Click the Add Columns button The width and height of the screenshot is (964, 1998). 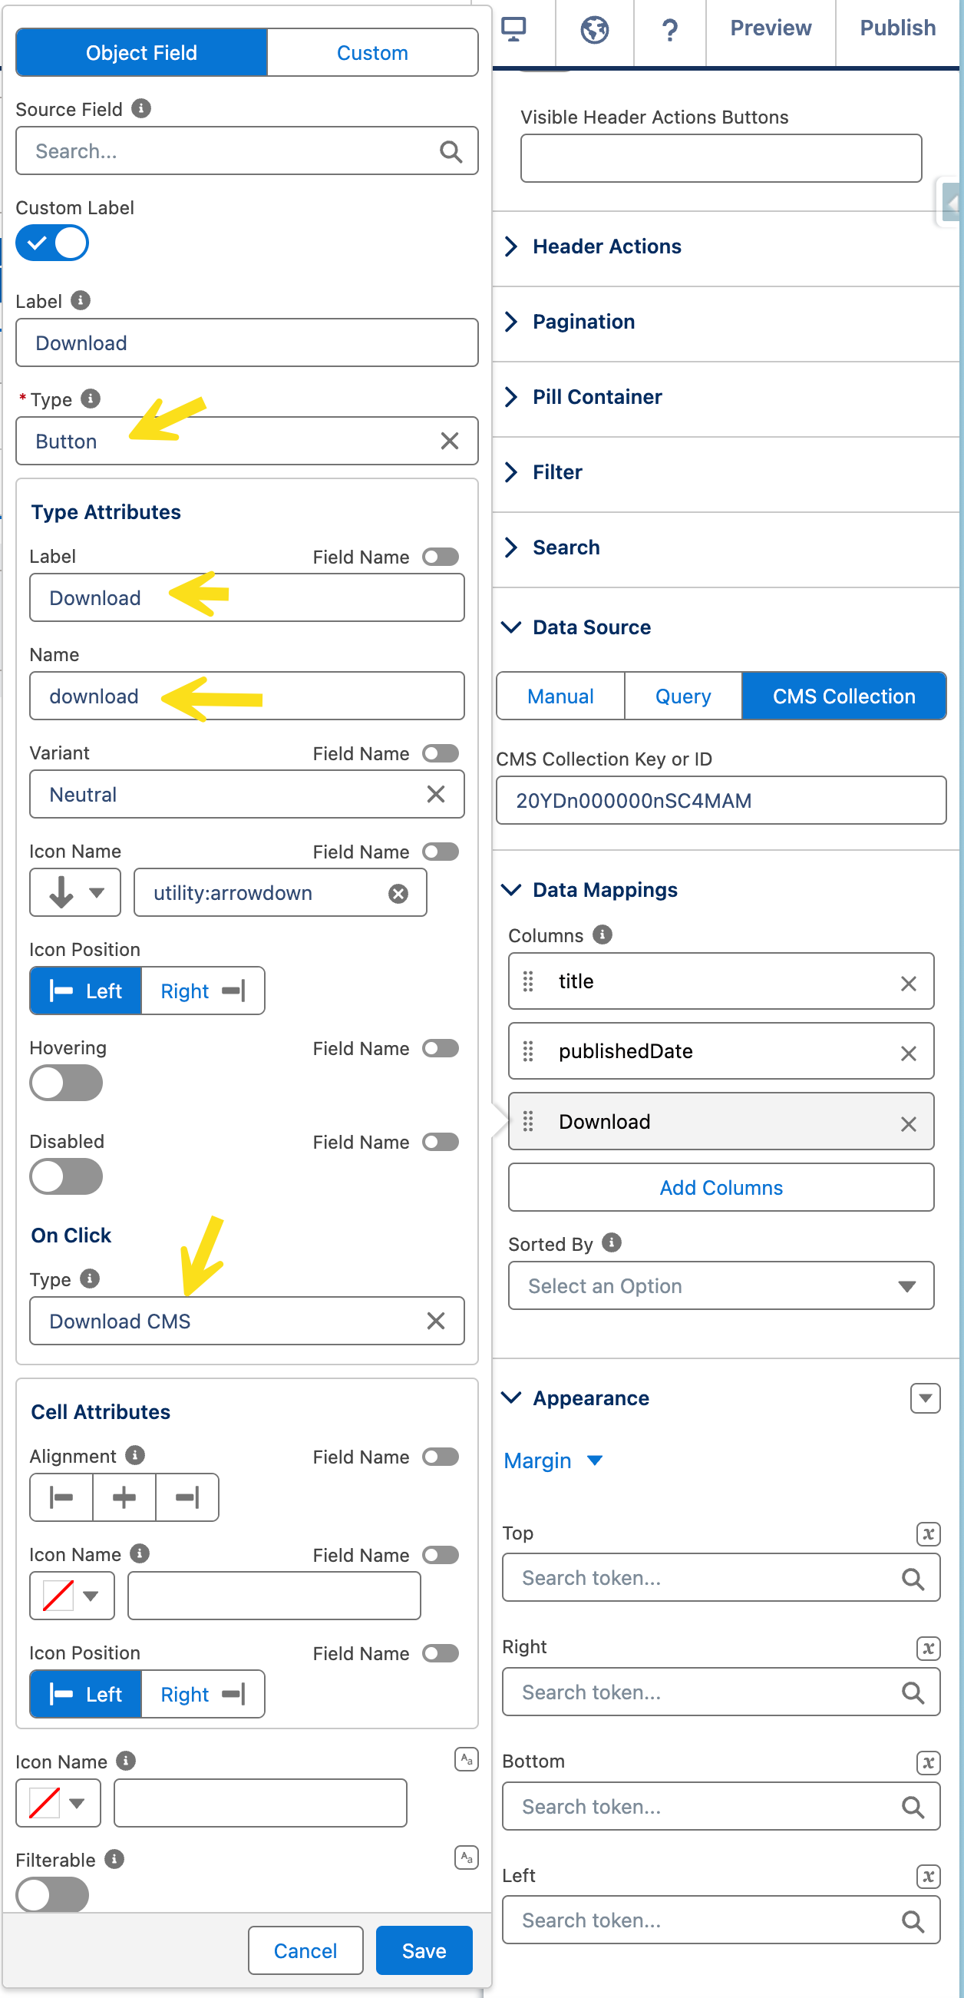721,1187
